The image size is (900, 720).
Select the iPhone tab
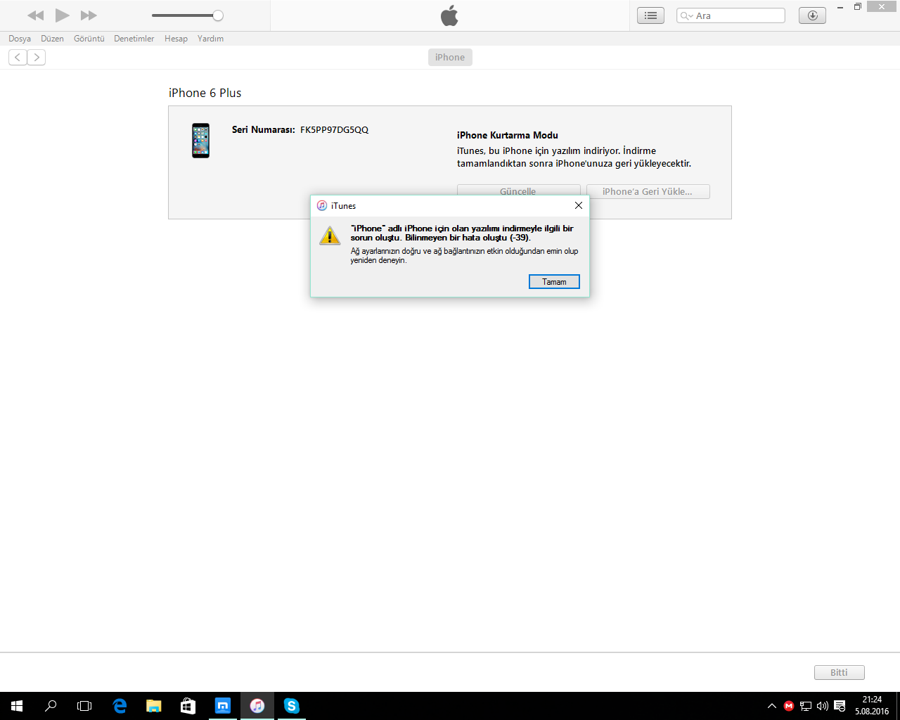[x=450, y=58]
